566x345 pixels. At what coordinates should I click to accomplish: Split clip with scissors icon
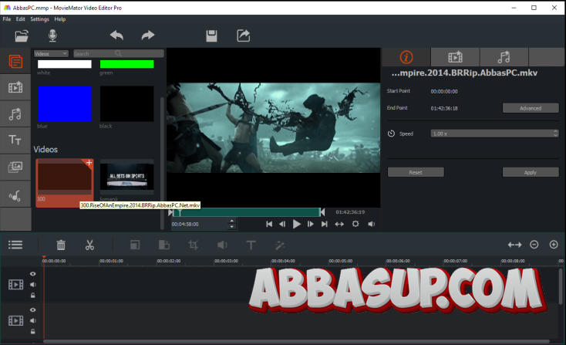click(89, 245)
